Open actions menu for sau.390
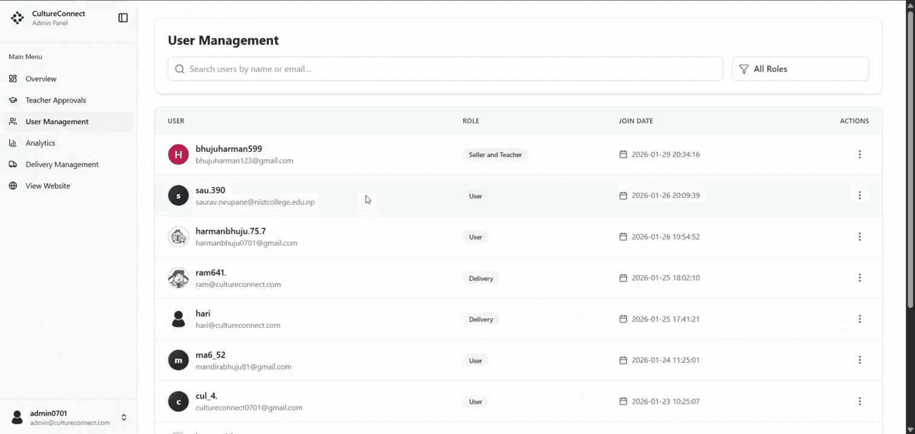This screenshot has width=915, height=434. [x=859, y=195]
